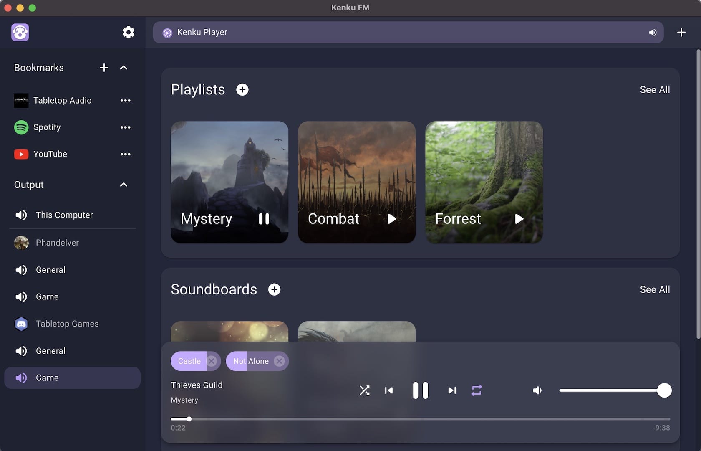Add a new browser tab
Screen dimensions: 701x451
681,33
